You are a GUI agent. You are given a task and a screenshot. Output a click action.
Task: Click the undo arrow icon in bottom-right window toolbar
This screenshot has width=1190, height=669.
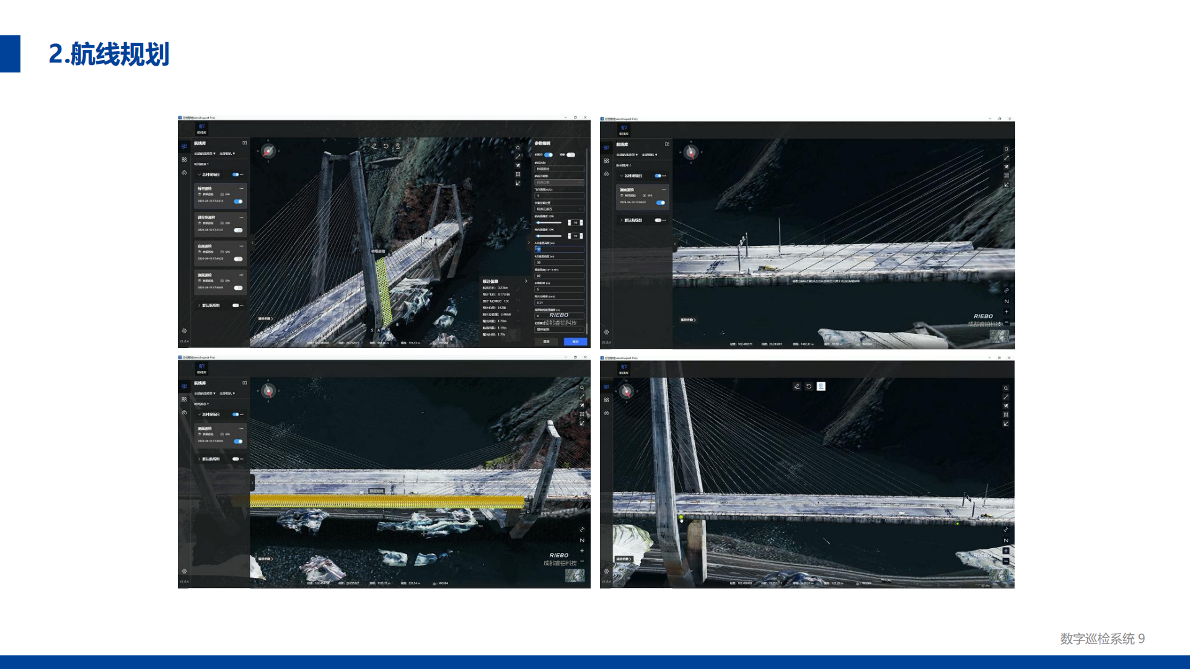pos(809,387)
